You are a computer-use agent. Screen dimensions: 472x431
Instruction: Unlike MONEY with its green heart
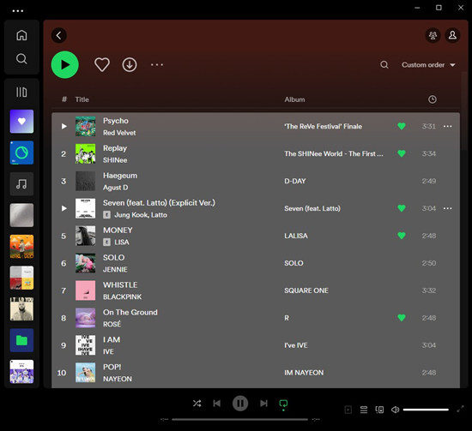point(402,236)
